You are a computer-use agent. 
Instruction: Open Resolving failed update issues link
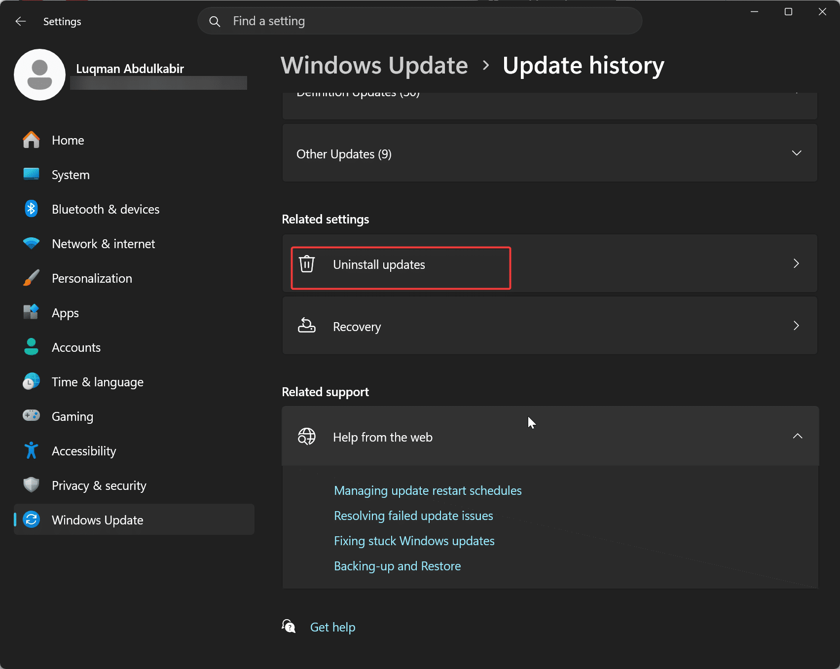tap(413, 516)
